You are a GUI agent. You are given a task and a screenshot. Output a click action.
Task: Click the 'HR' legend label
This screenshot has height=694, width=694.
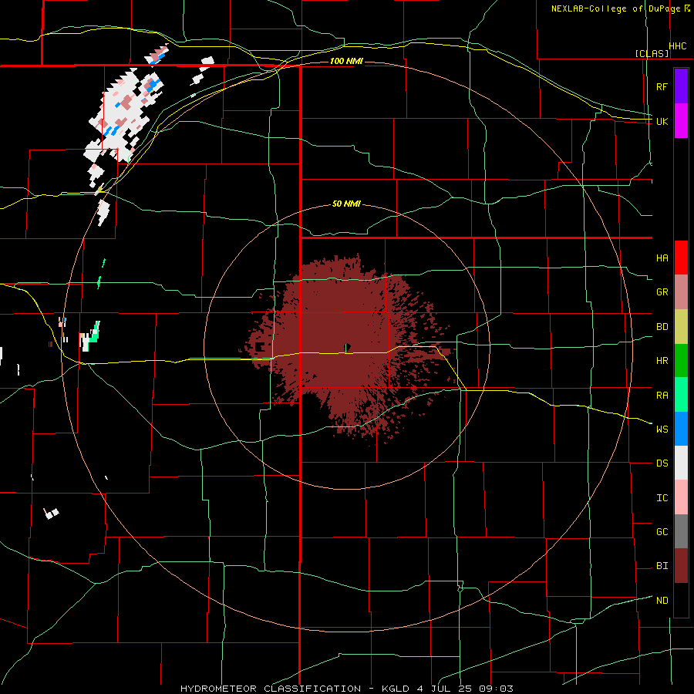(x=662, y=361)
